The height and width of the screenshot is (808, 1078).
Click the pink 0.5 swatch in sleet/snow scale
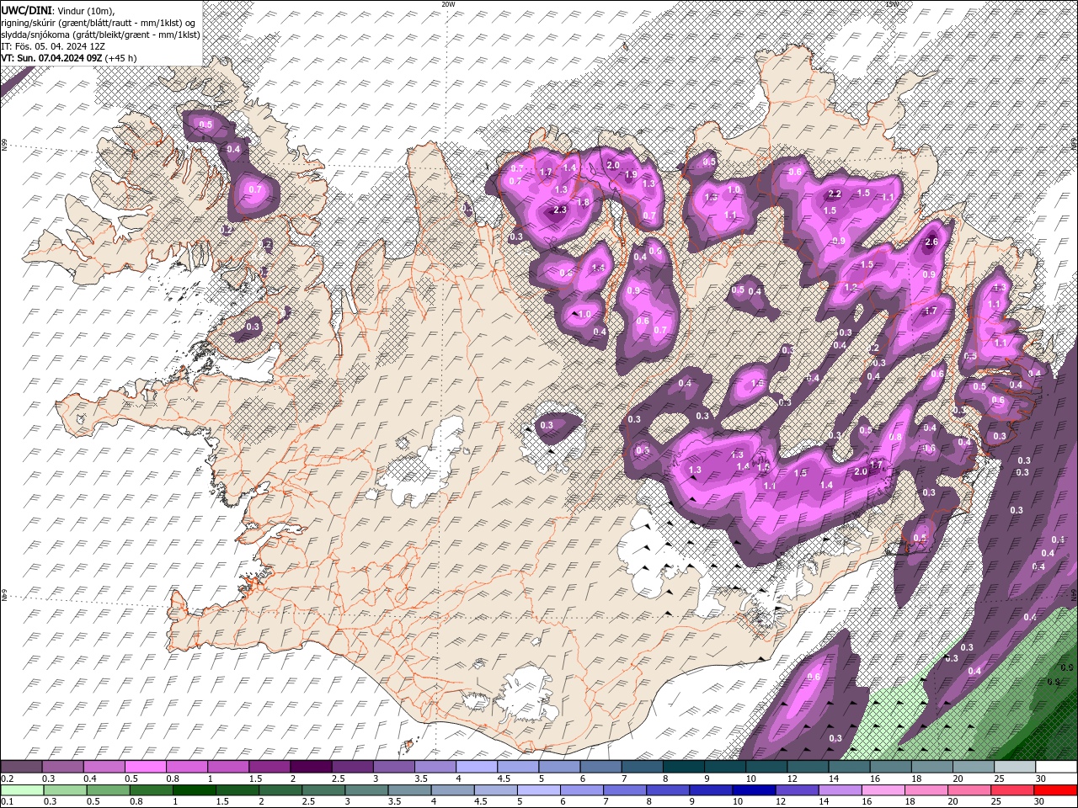coord(146,767)
